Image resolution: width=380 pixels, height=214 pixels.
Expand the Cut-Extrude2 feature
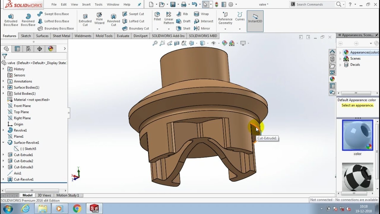(3, 161)
